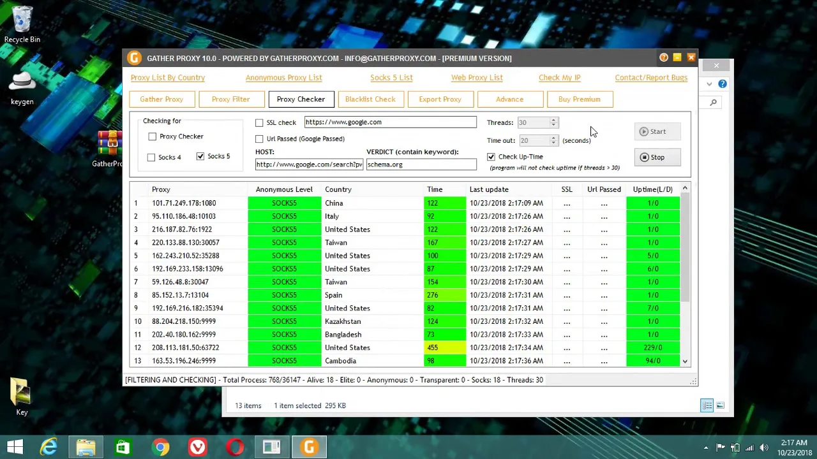Open File Explorer from the taskbar
817x459 pixels.
coord(86,447)
